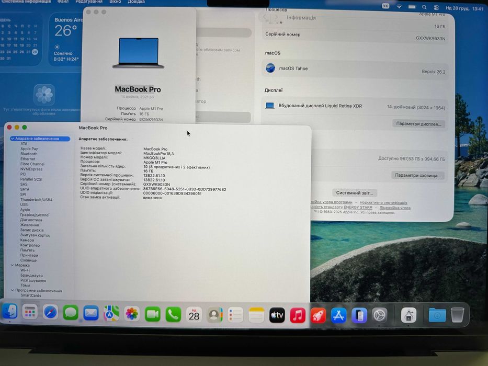Collapse the Апаратне забезпечення tree section
This screenshot has width=488, height=366.
point(12,139)
